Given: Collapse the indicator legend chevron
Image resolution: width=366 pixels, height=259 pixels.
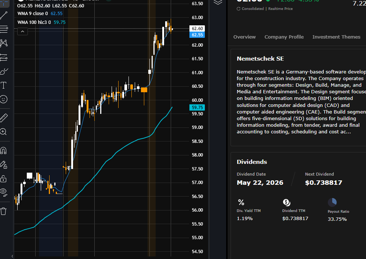Looking at the screenshot, I should click(x=23, y=31).
